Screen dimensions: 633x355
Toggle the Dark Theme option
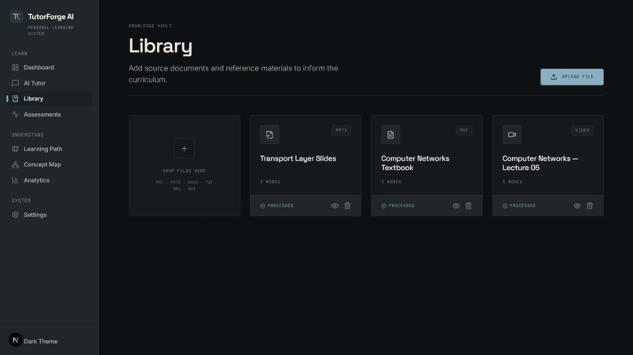tap(40, 342)
